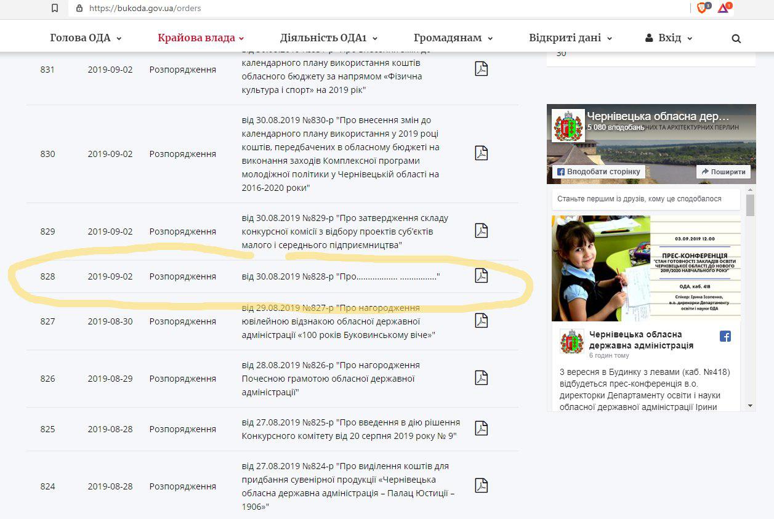This screenshot has width=774, height=519.
Task: Click the 6 годин тому timestamp
Action: [609, 355]
